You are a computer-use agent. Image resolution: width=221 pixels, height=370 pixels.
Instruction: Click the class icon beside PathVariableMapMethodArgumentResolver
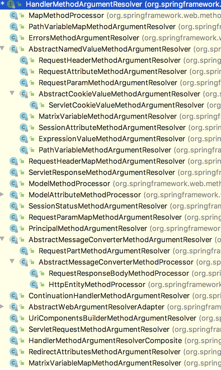[x=13, y=27]
